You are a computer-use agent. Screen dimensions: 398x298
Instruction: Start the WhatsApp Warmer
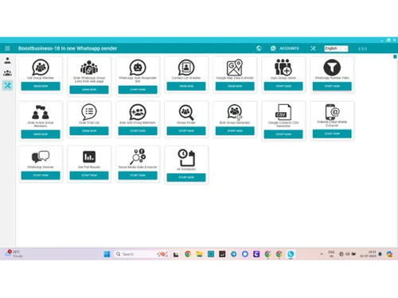pyautogui.click(x=41, y=176)
